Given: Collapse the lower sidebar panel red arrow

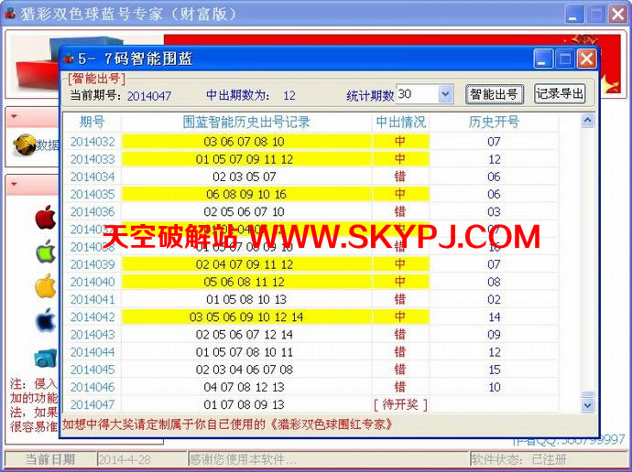Looking at the screenshot, I should 15,185.
